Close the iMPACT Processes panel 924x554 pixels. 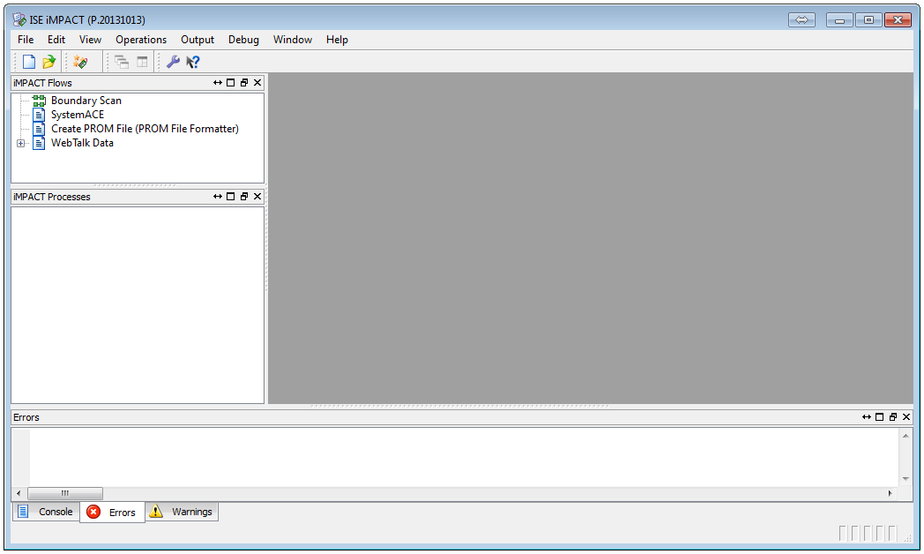257,197
